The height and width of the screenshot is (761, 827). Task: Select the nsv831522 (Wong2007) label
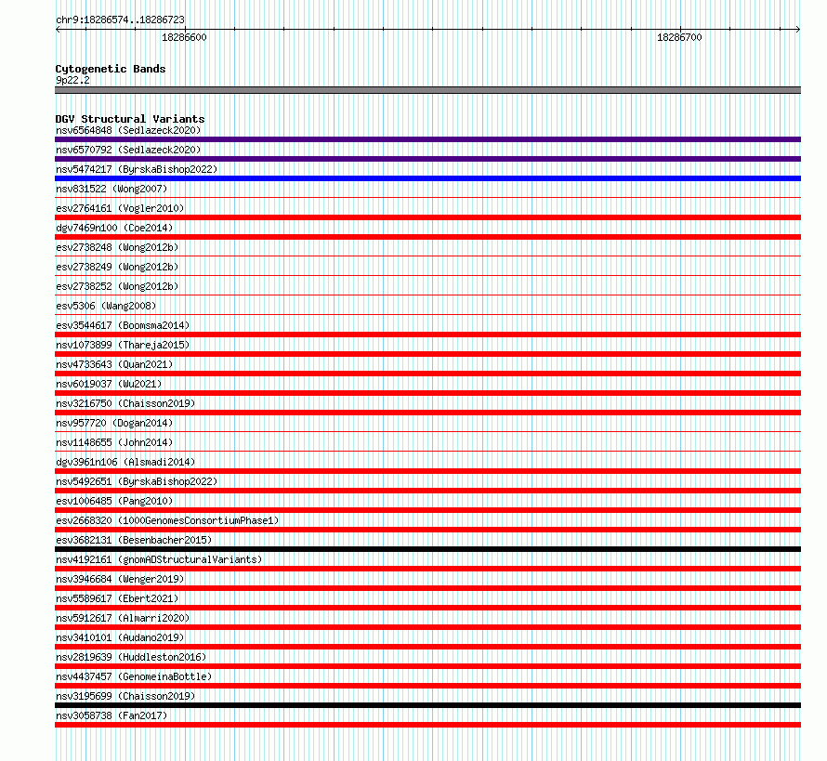(112, 189)
